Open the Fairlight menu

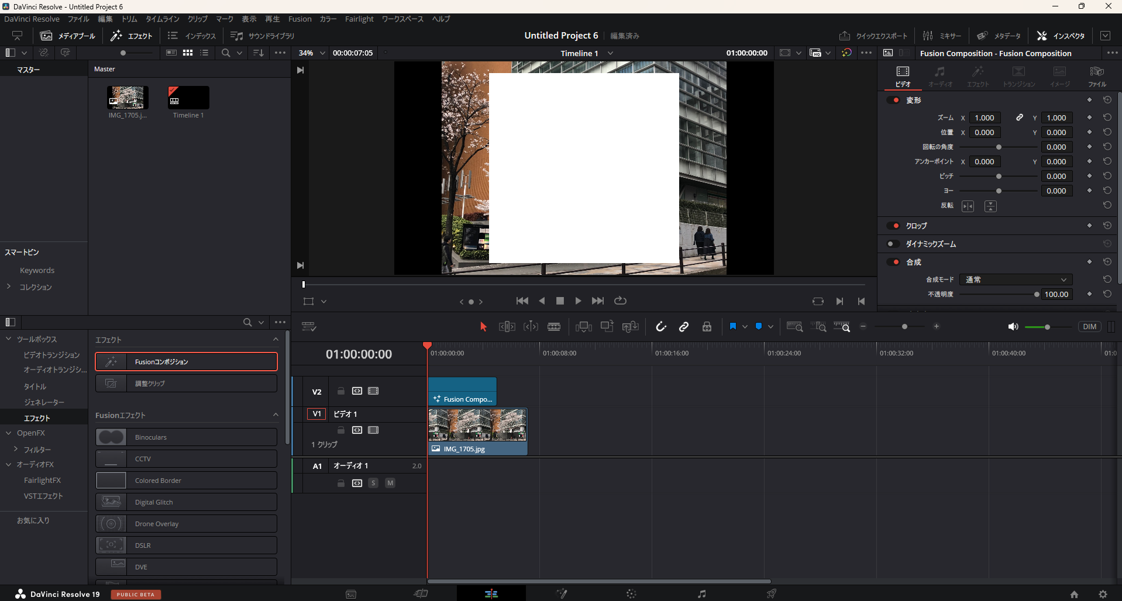(x=359, y=19)
